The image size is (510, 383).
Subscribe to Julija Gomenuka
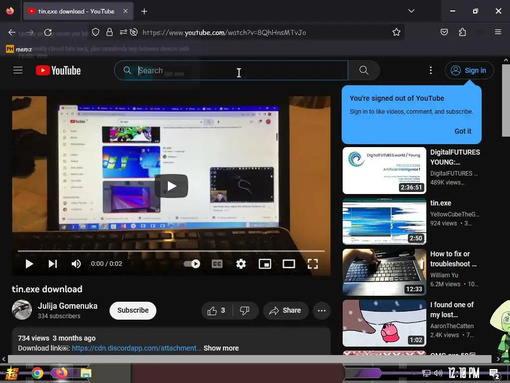pos(132,310)
